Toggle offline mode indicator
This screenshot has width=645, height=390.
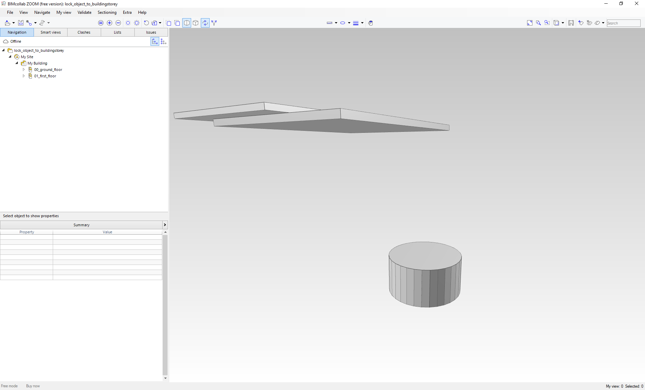[12, 41]
